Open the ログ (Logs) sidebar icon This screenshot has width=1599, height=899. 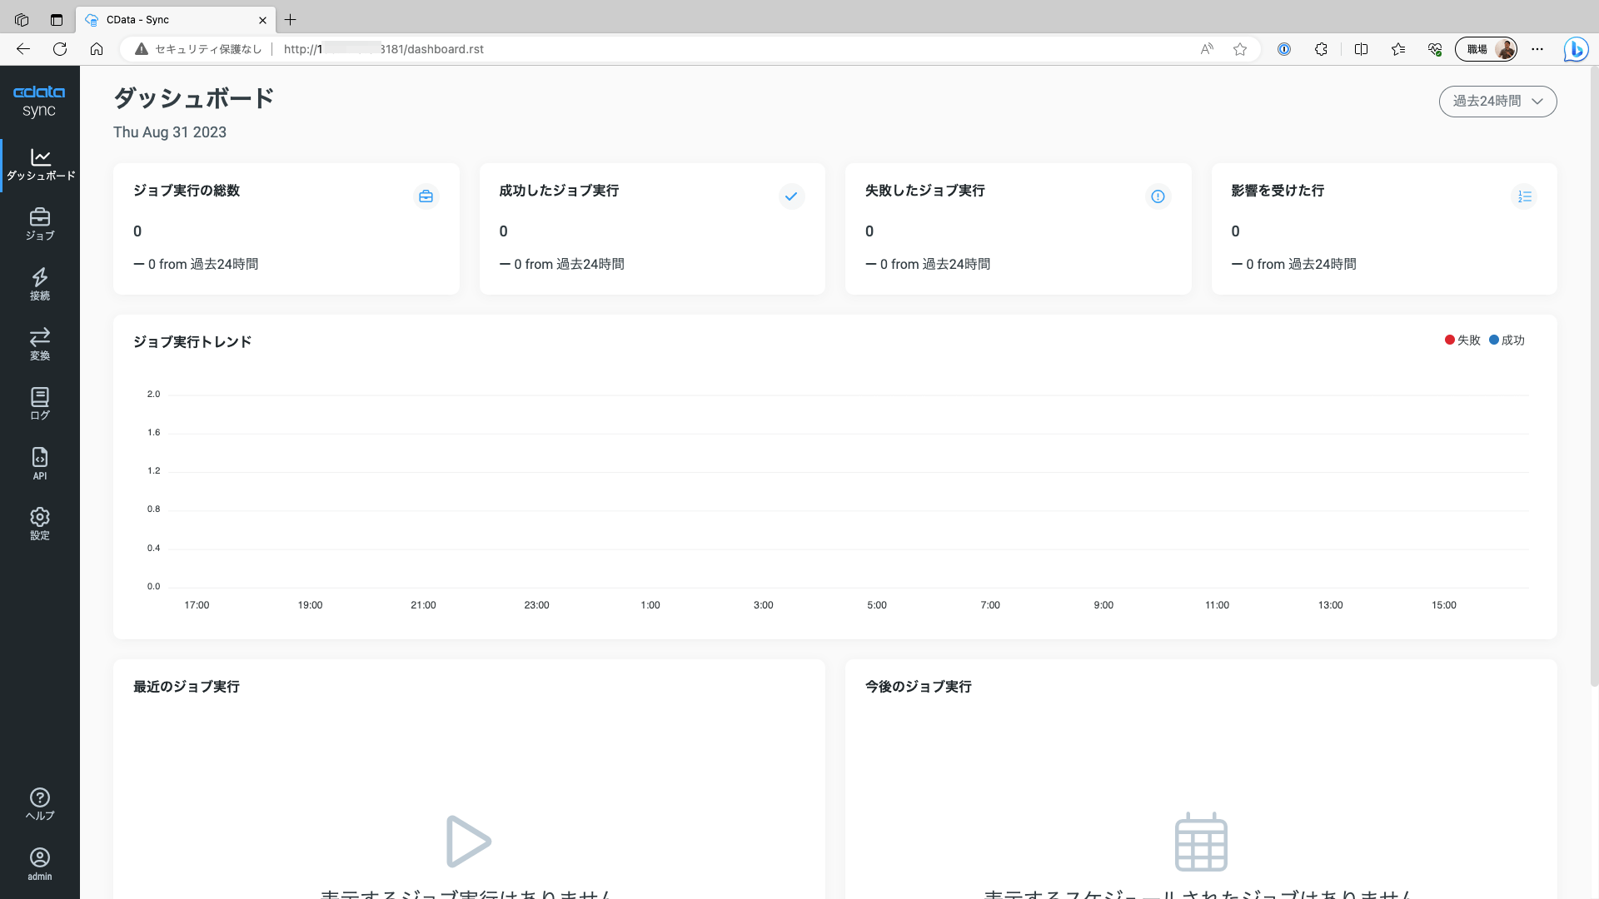[40, 404]
